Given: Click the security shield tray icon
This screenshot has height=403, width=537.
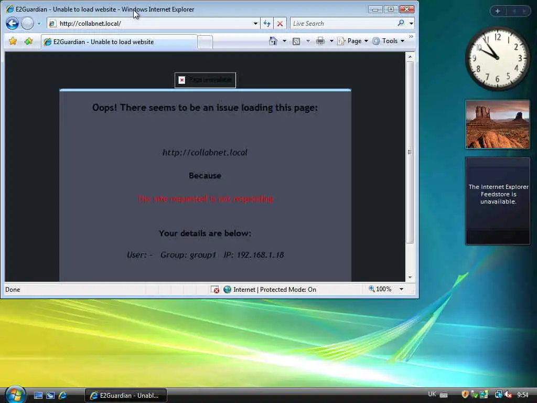Looking at the screenshot, I should (x=465, y=395).
